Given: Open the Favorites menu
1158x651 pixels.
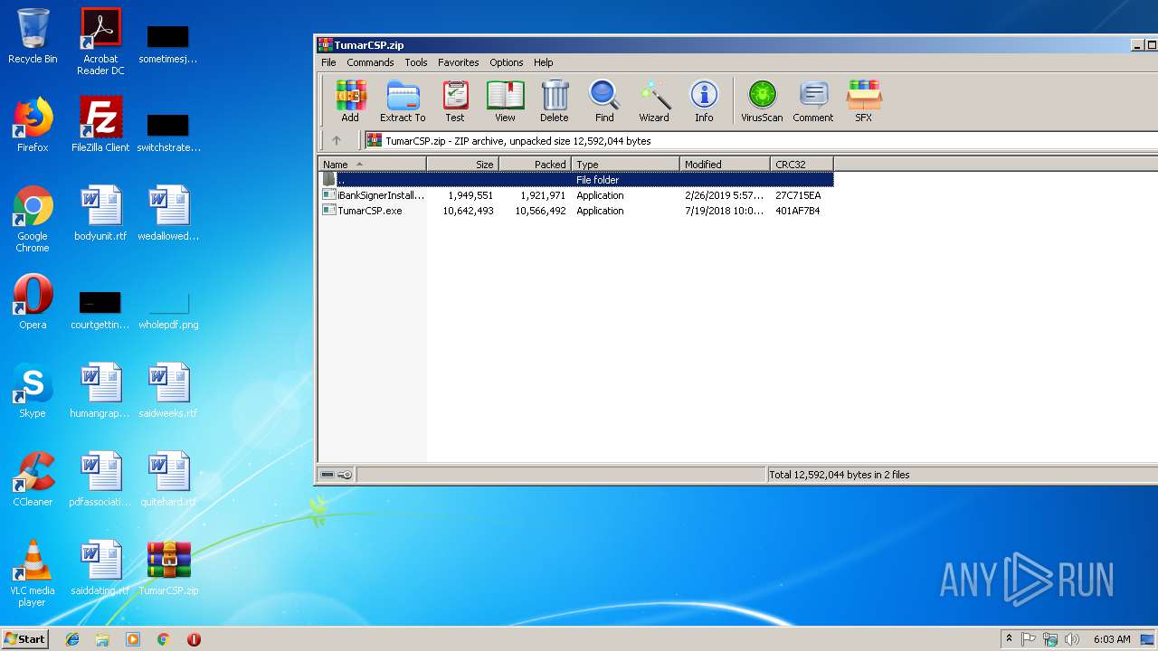Looking at the screenshot, I should 459,62.
